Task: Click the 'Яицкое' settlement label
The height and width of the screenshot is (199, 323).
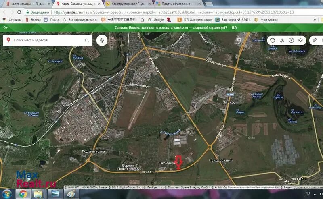Action: click(x=229, y=102)
